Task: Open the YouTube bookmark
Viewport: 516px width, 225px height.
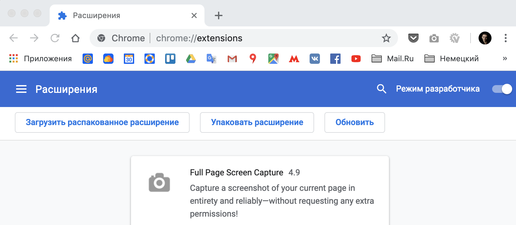Action: tap(356, 59)
